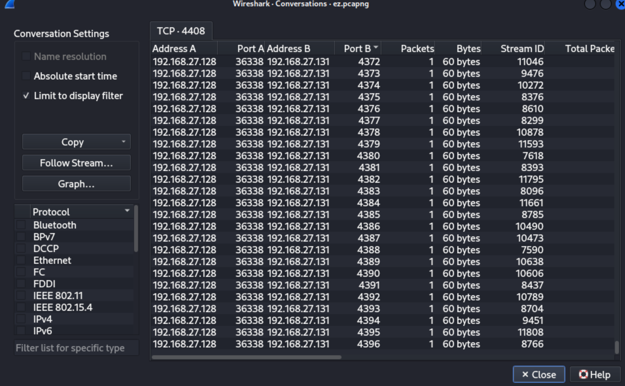Click the Wireshark shark fin icon
The width and height of the screenshot is (625, 386).
pos(10,4)
